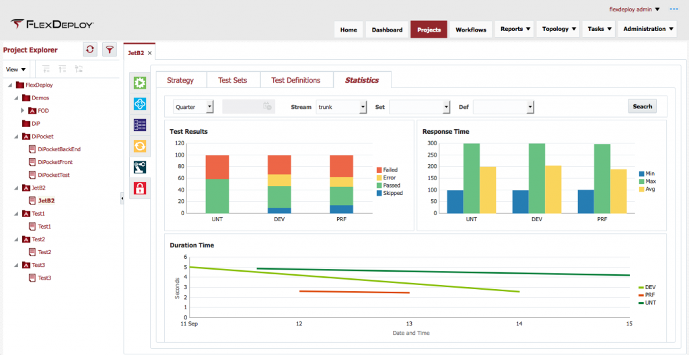Open the robot arm test automation side tab

coord(140,167)
